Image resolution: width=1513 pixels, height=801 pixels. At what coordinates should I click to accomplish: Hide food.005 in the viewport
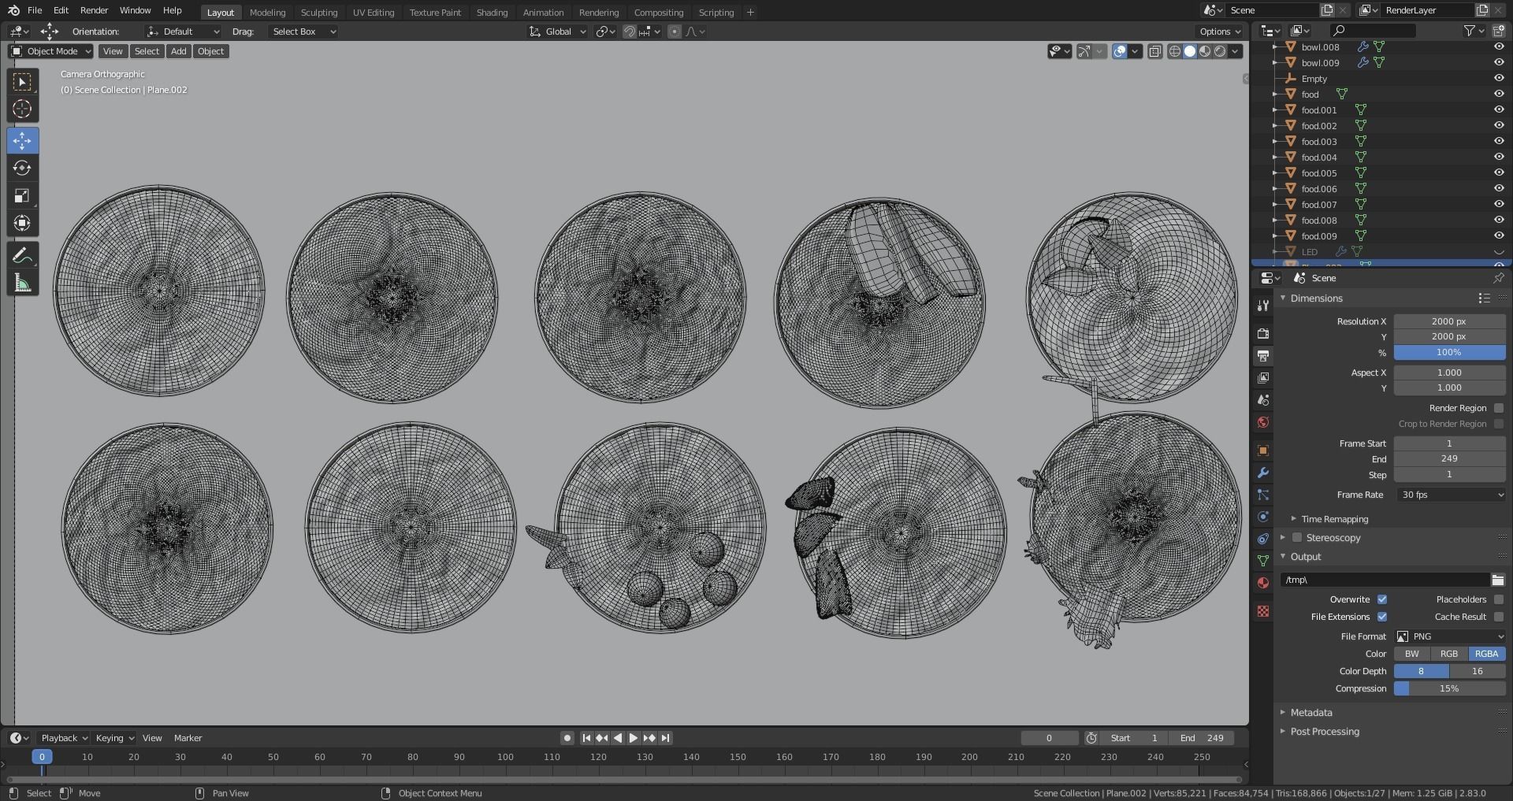pyautogui.click(x=1499, y=172)
